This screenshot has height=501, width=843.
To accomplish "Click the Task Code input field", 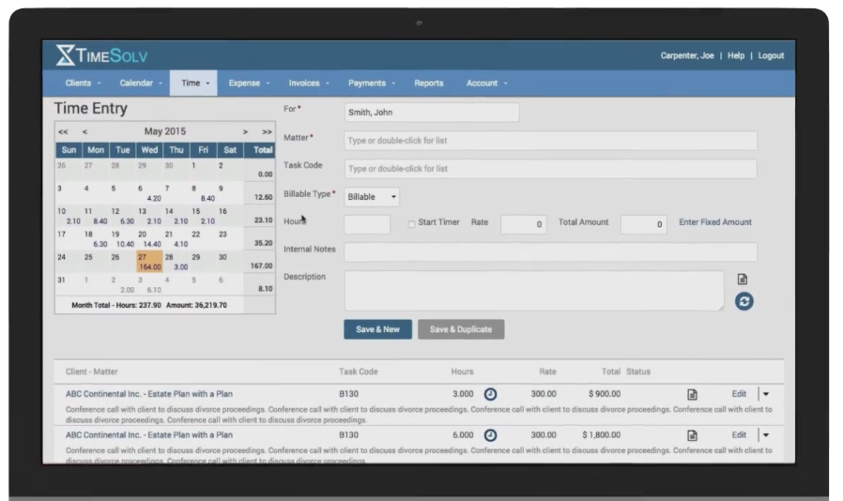I will pos(550,168).
